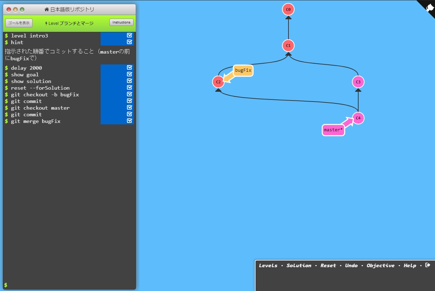Image resolution: width=435 pixels, height=291 pixels.
Task: Click the bugFix branch label
Action: 243,70
